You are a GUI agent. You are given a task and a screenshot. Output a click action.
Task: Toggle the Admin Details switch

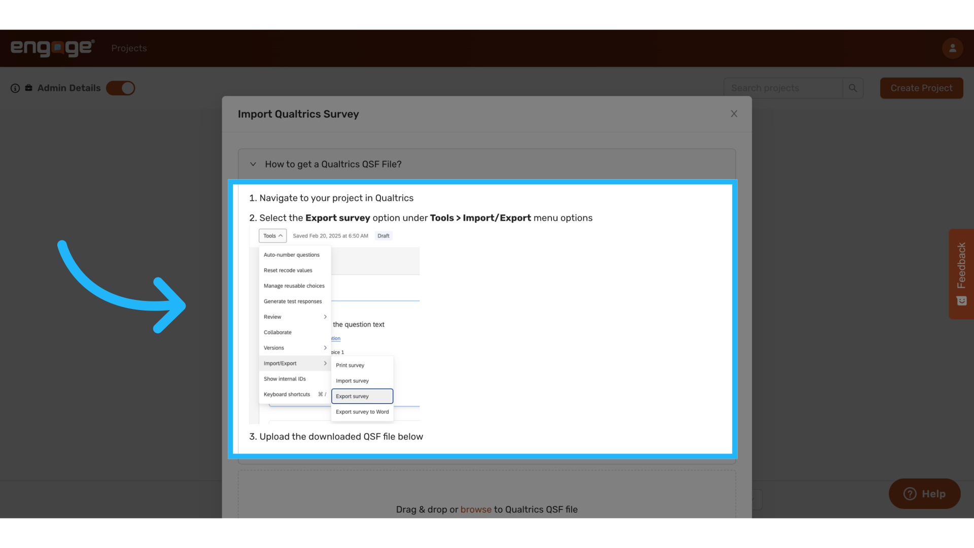click(x=121, y=88)
